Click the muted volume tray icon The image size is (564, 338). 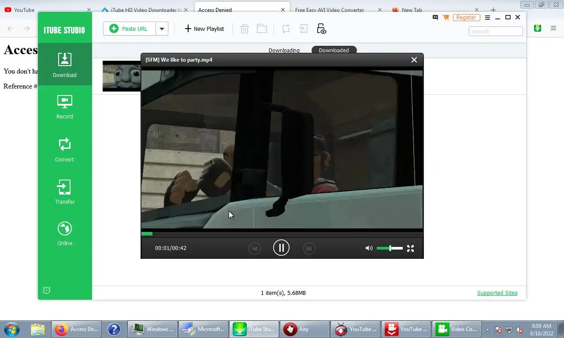tap(520, 330)
